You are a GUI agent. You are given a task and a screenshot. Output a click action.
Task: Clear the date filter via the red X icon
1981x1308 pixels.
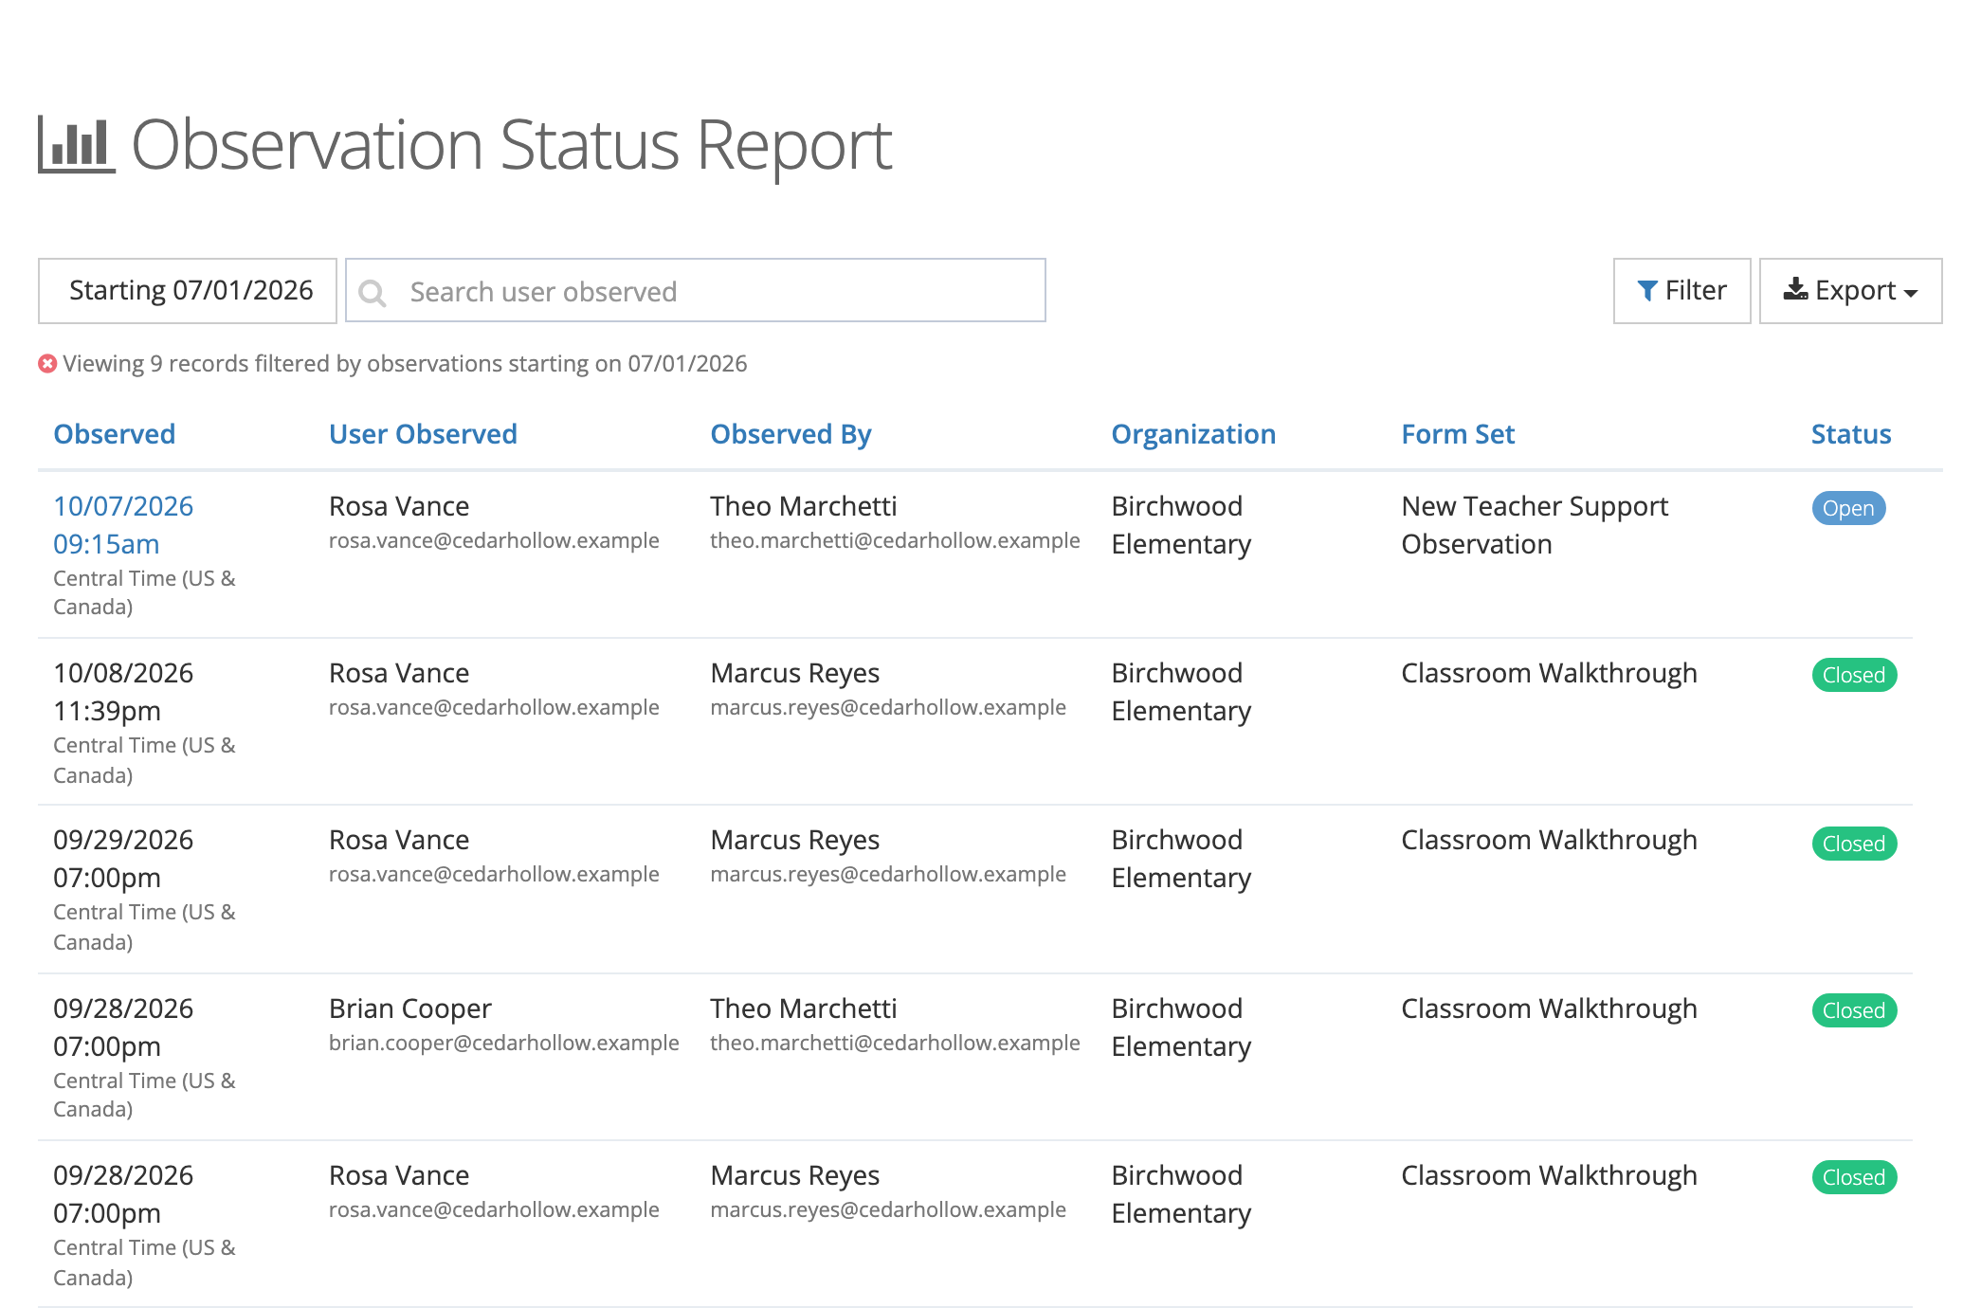[47, 364]
